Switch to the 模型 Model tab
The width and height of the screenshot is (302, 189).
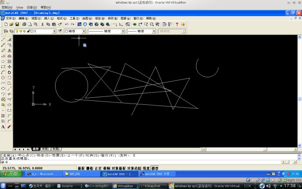(x=35, y=149)
